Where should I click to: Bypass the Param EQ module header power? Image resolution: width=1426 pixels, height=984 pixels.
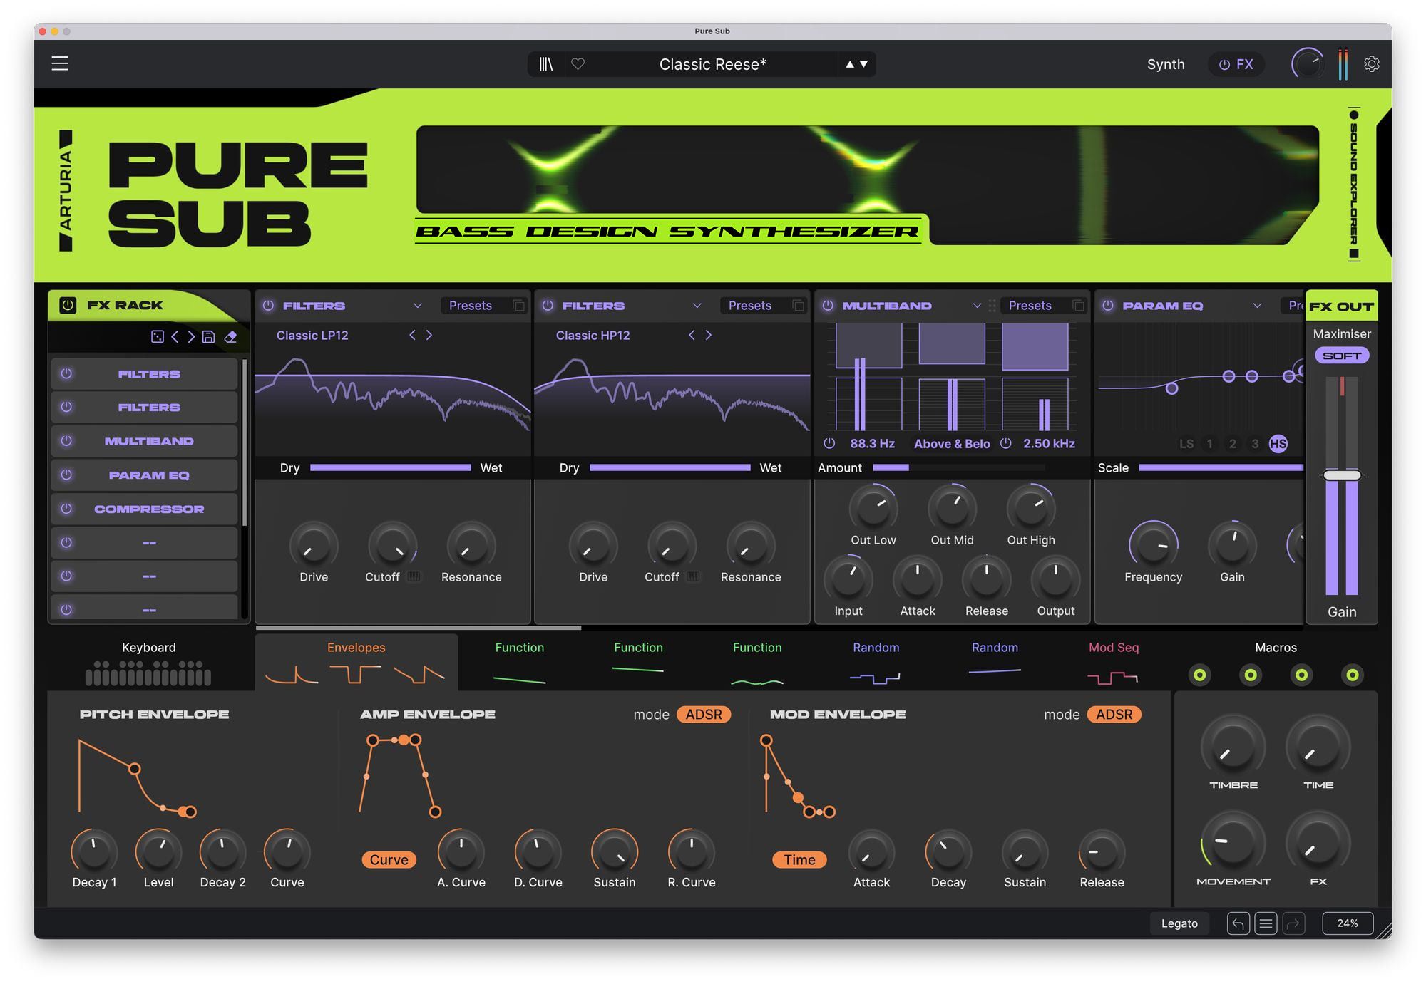tap(1108, 306)
